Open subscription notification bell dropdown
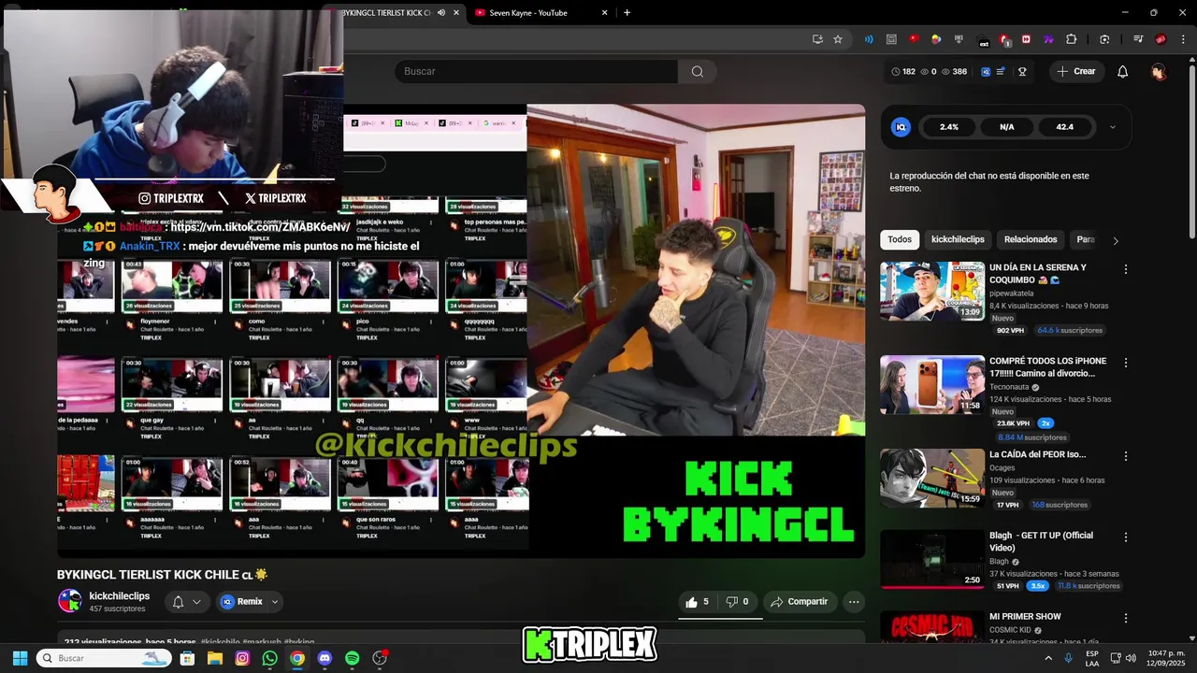The width and height of the screenshot is (1197, 673). pyautogui.click(x=187, y=602)
